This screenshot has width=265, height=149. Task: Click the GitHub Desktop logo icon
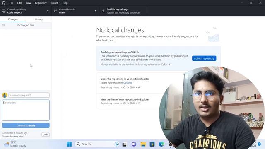4,3
